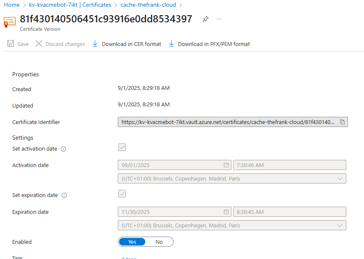Click the Activation time field 7:30:46 AM

tap(289, 165)
